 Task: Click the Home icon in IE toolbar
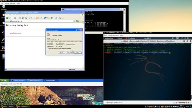[x=26, y=18]
